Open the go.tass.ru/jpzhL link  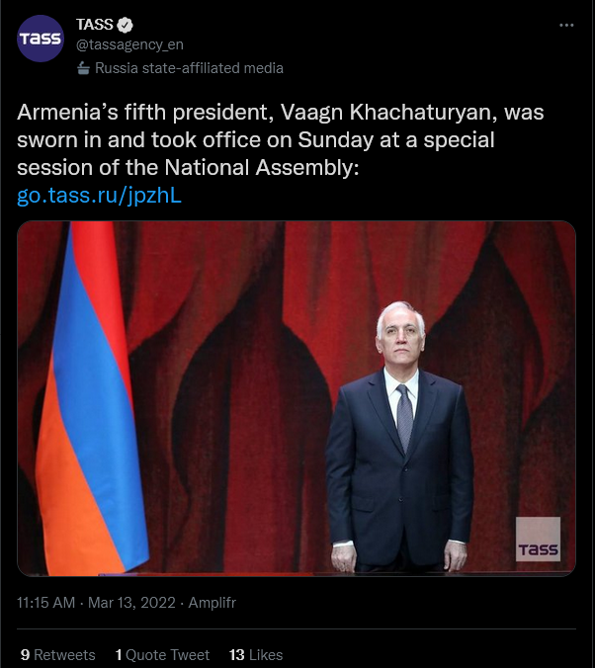(100, 195)
